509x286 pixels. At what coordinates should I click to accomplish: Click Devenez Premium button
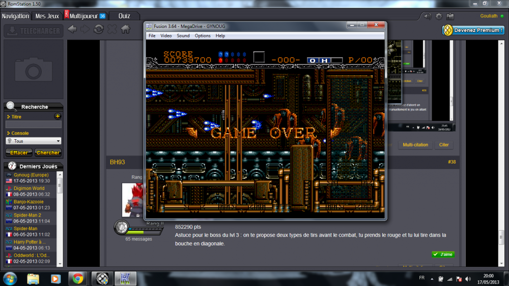tap(473, 30)
